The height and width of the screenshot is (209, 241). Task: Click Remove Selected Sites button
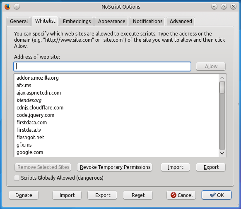(x=43, y=167)
